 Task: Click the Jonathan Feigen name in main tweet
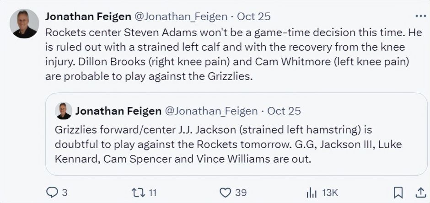(x=87, y=16)
